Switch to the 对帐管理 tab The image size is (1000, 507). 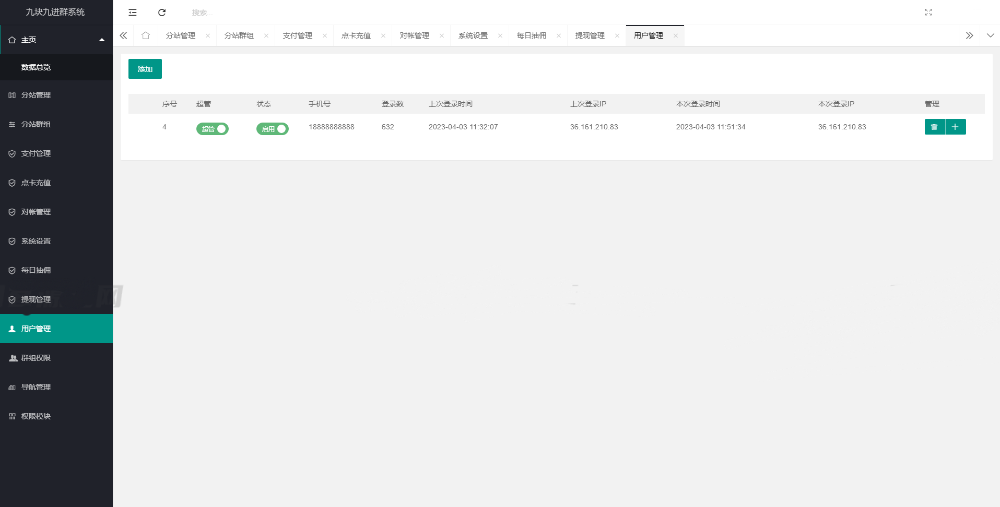coord(415,35)
